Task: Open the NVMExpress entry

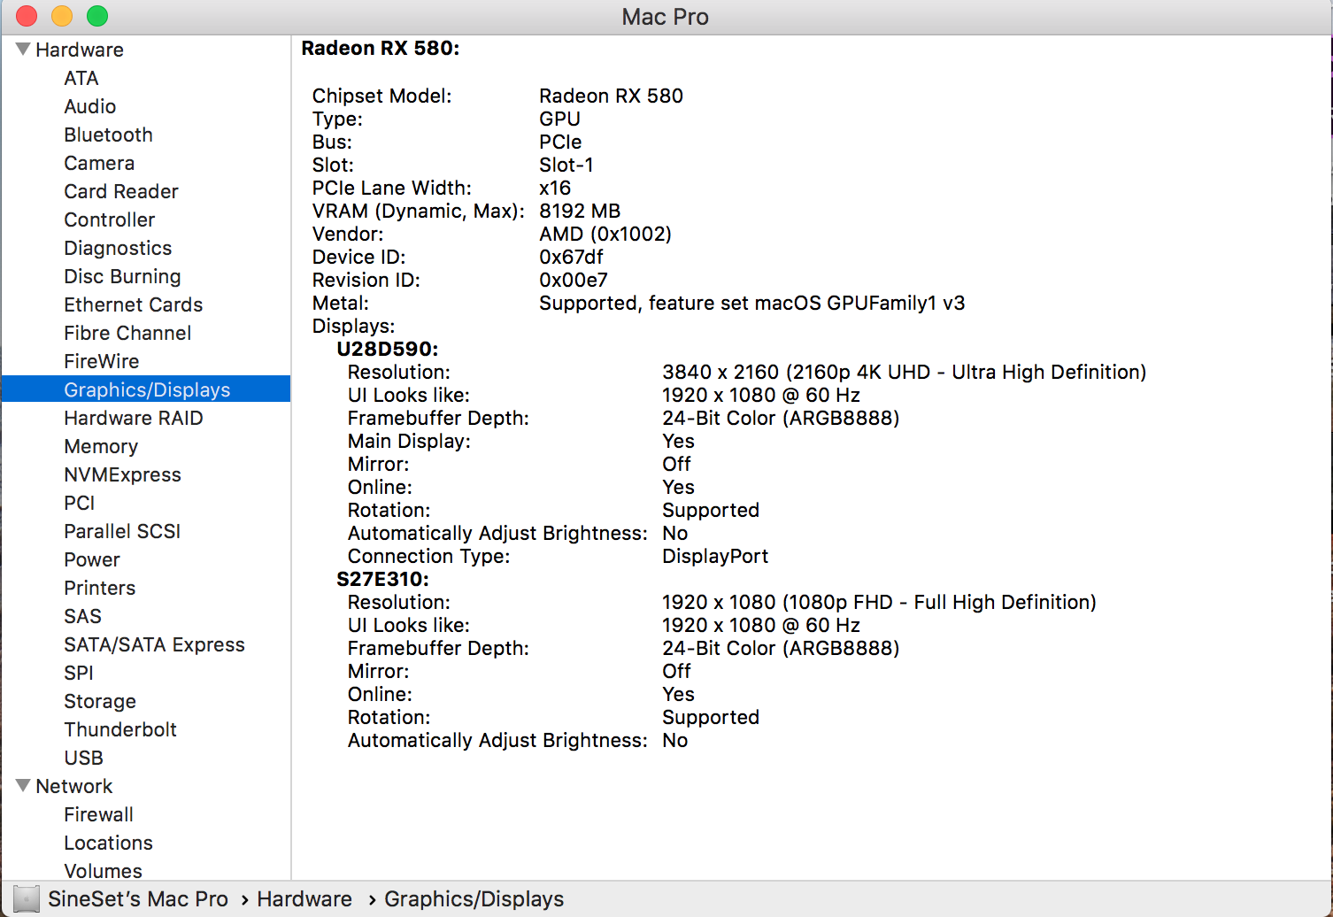Action: click(122, 474)
